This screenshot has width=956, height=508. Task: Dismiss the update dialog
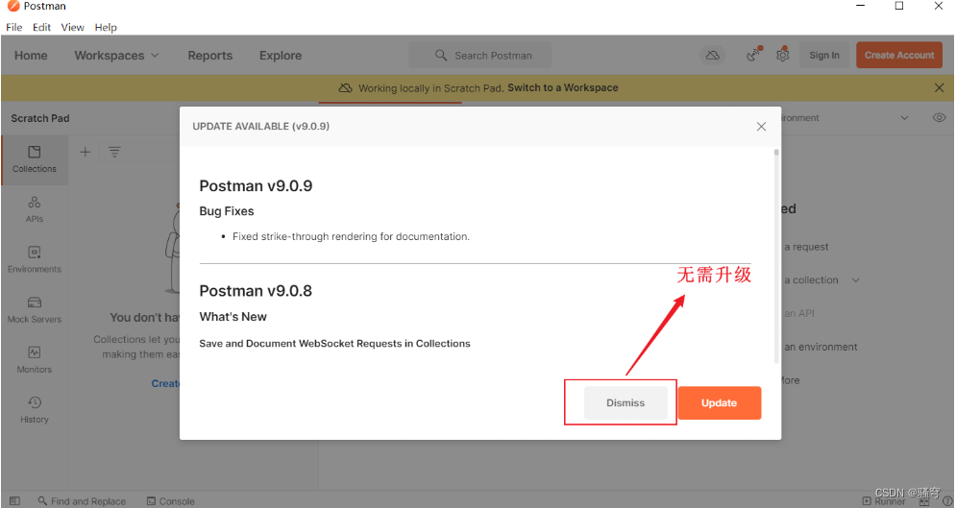click(x=625, y=402)
